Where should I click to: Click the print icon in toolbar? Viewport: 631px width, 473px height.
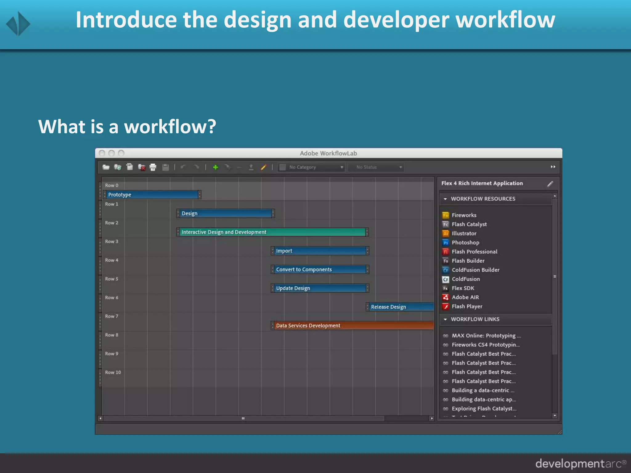(x=153, y=167)
